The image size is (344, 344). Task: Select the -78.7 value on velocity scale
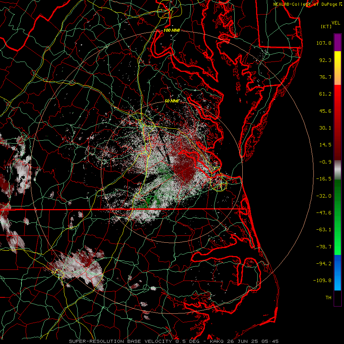(x=324, y=247)
